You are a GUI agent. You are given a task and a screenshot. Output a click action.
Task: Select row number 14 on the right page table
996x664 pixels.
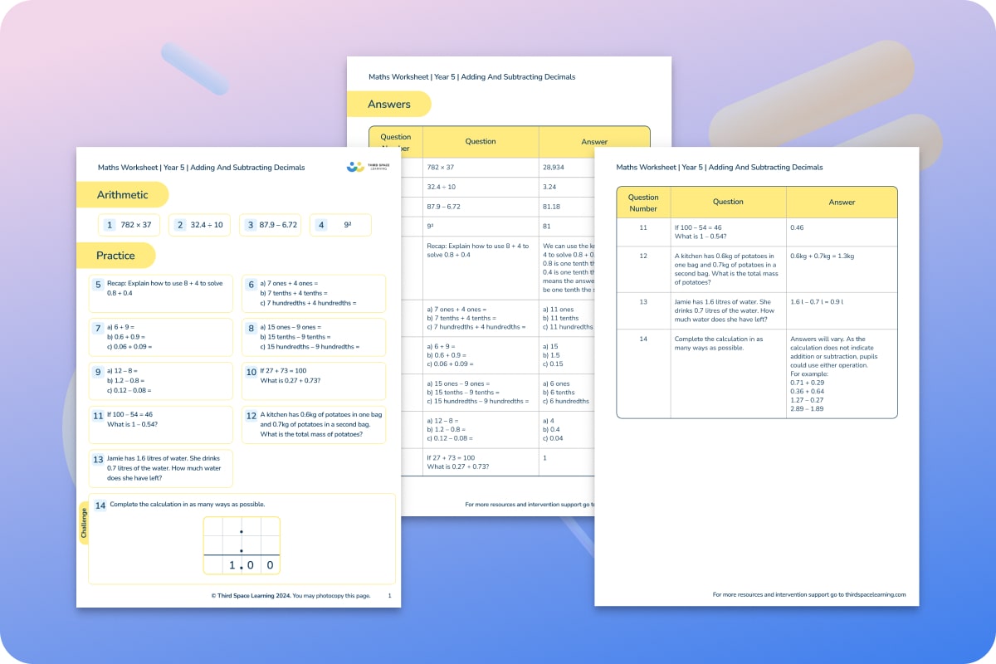coord(643,339)
